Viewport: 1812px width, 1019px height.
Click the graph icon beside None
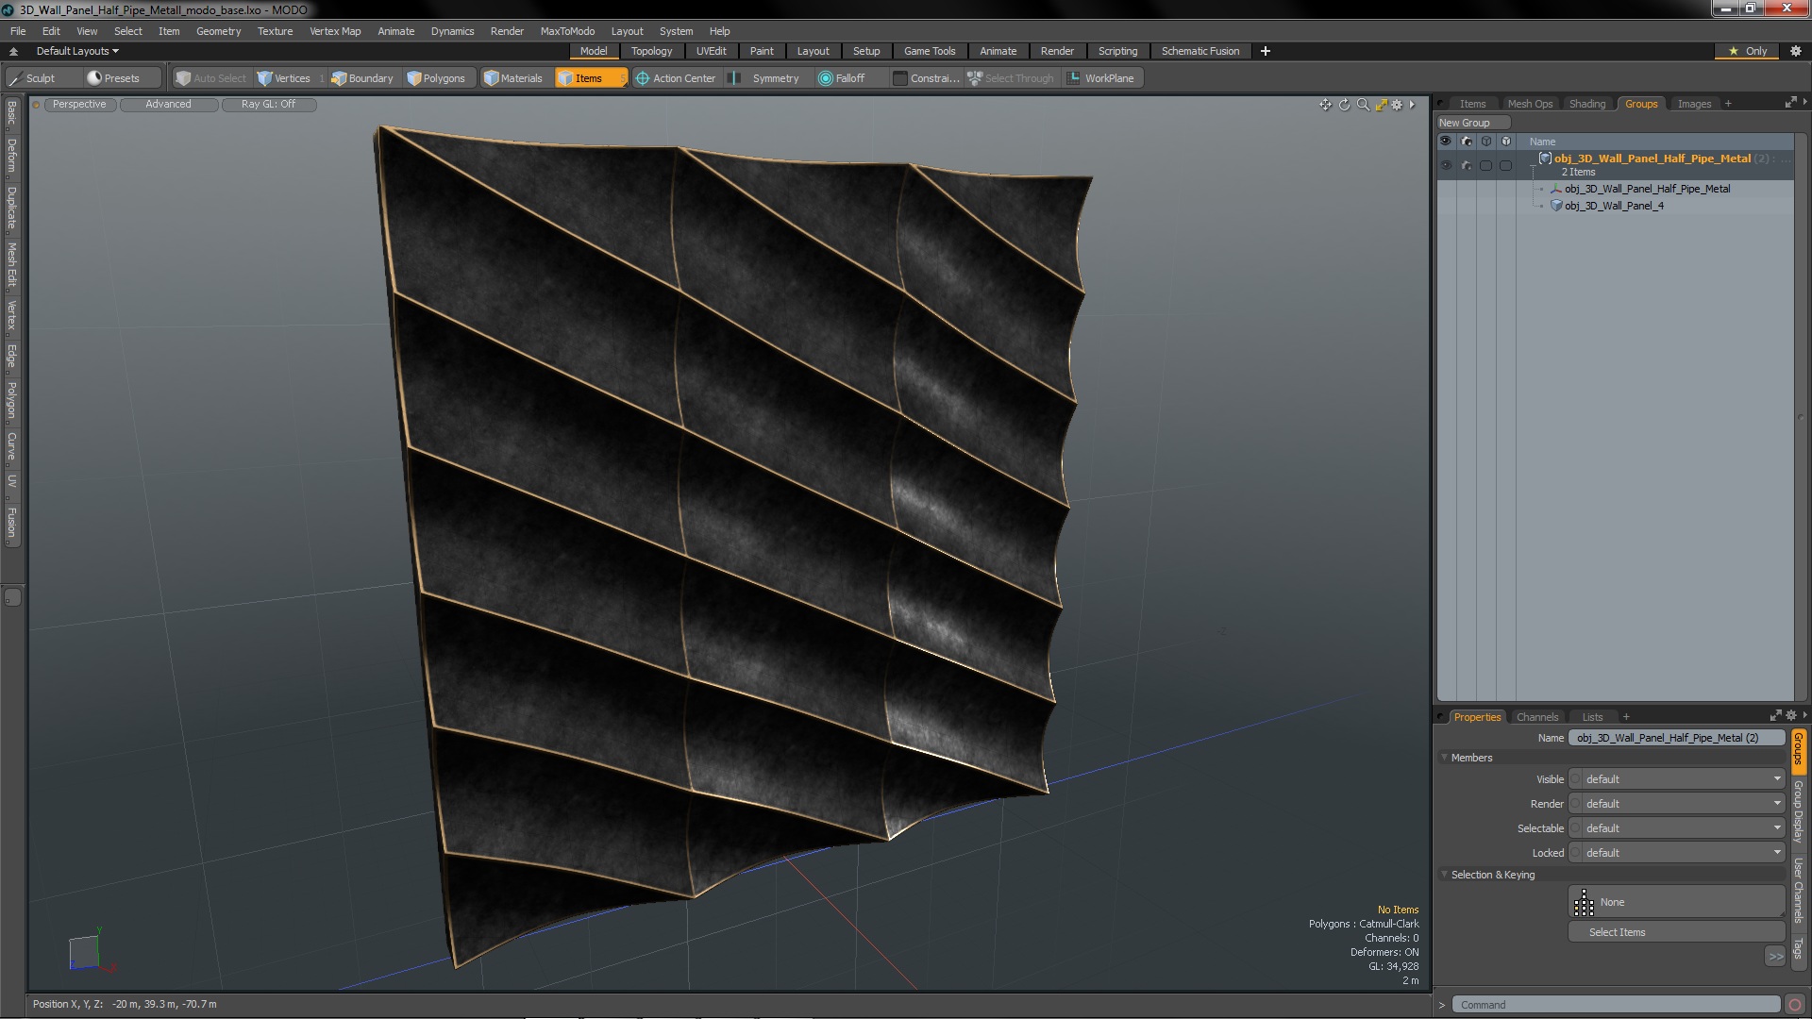(x=1584, y=903)
